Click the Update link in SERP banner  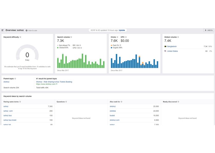(x=122, y=30)
